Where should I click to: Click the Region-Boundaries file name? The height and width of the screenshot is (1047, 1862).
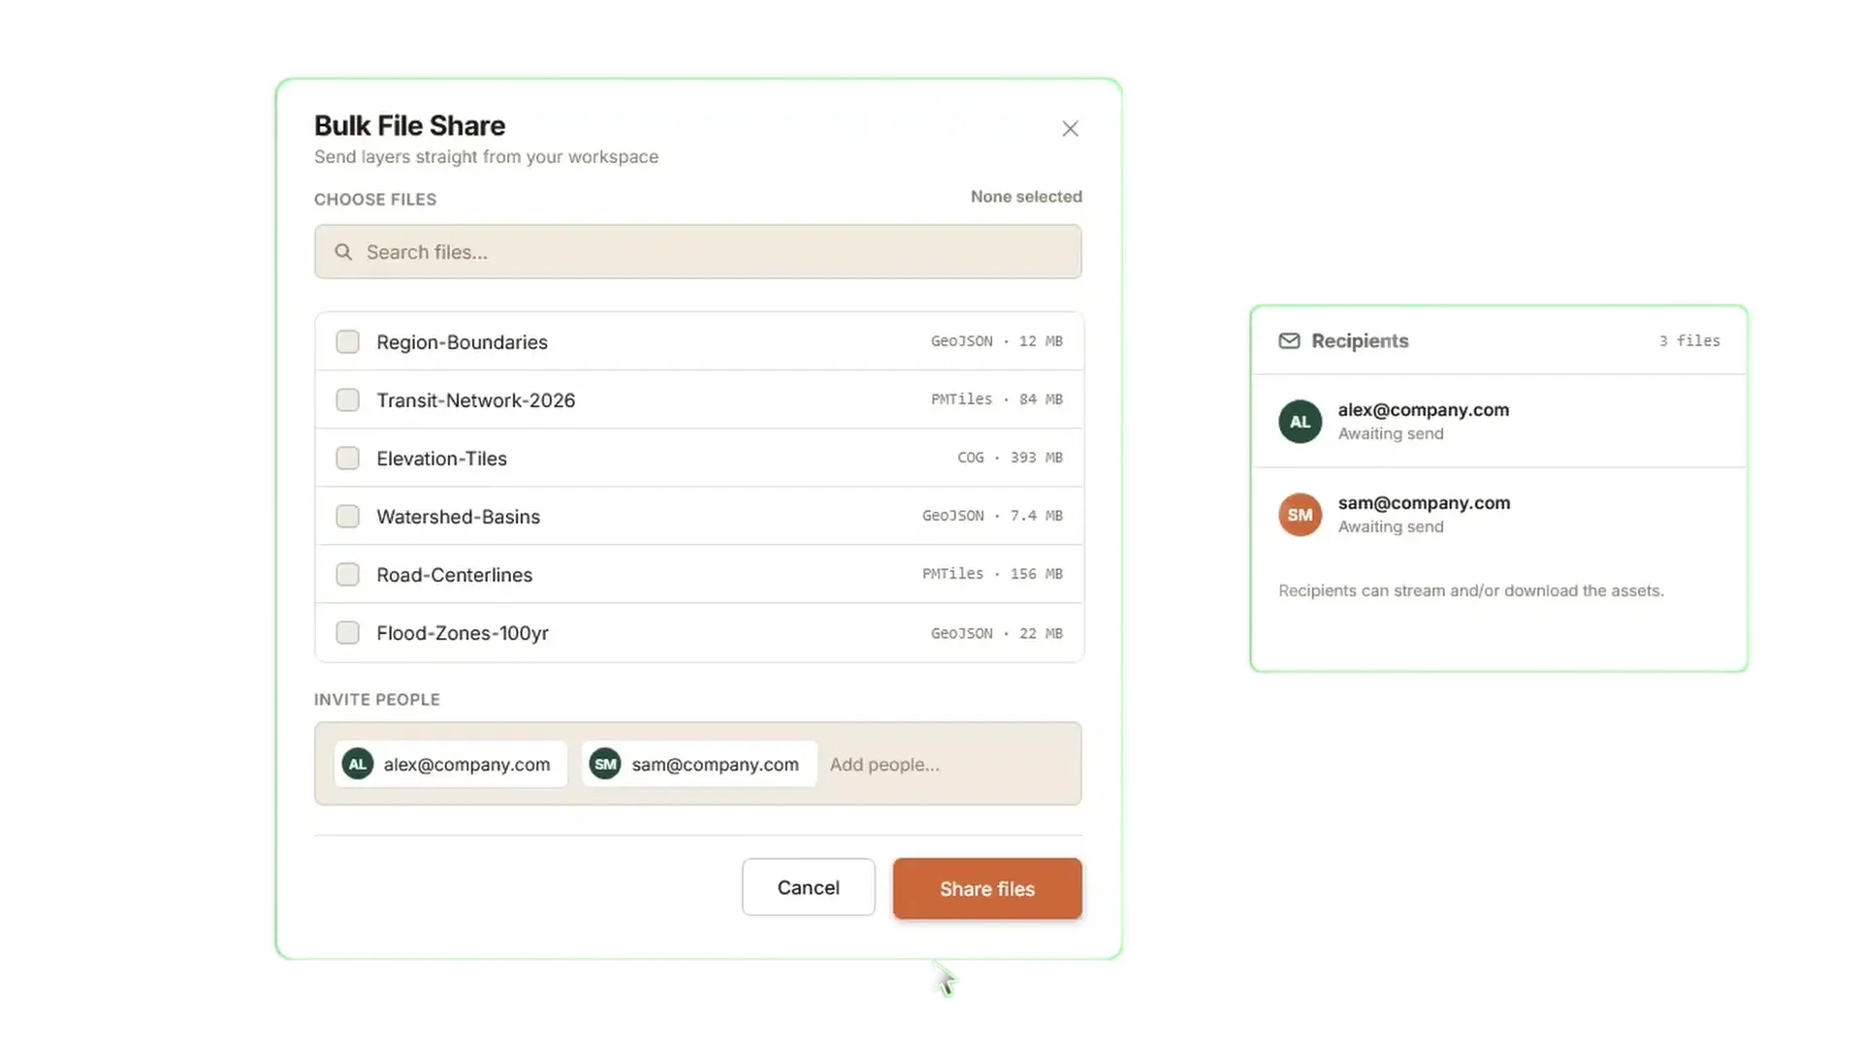coord(462,342)
